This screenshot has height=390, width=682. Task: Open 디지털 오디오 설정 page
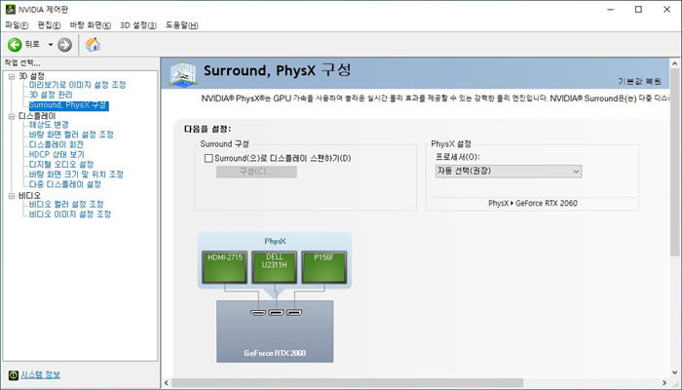(61, 165)
